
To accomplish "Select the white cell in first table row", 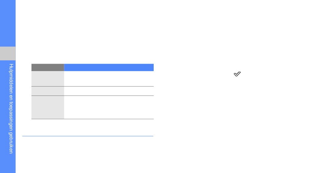I will (109, 78).
